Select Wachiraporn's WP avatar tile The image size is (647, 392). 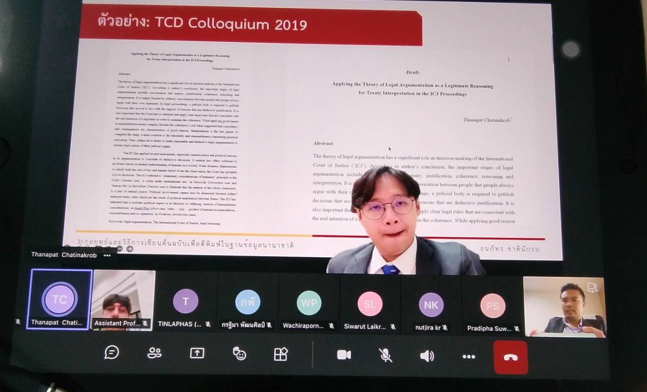309,303
